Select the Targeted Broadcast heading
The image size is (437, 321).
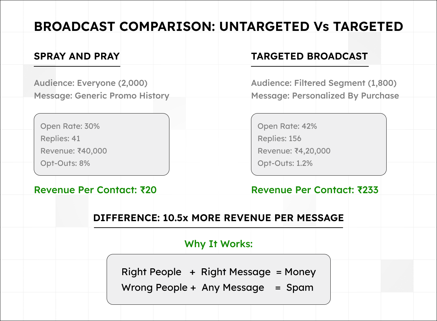coord(309,56)
